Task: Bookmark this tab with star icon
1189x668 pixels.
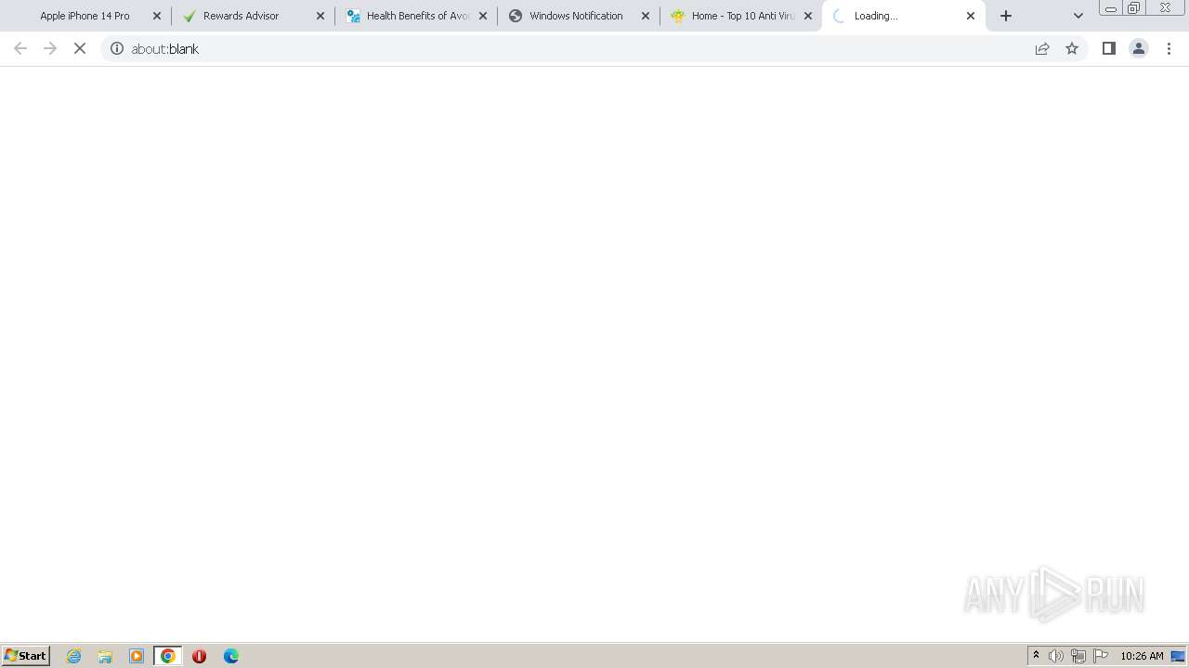Action: (1072, 48)
